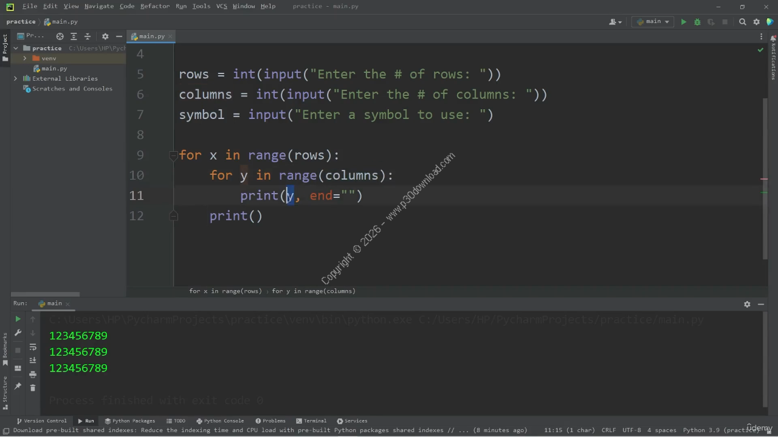This screenshot has height=437, width=778.
Task: Pin the run tab with the pin icon
Action: (18, 386)
